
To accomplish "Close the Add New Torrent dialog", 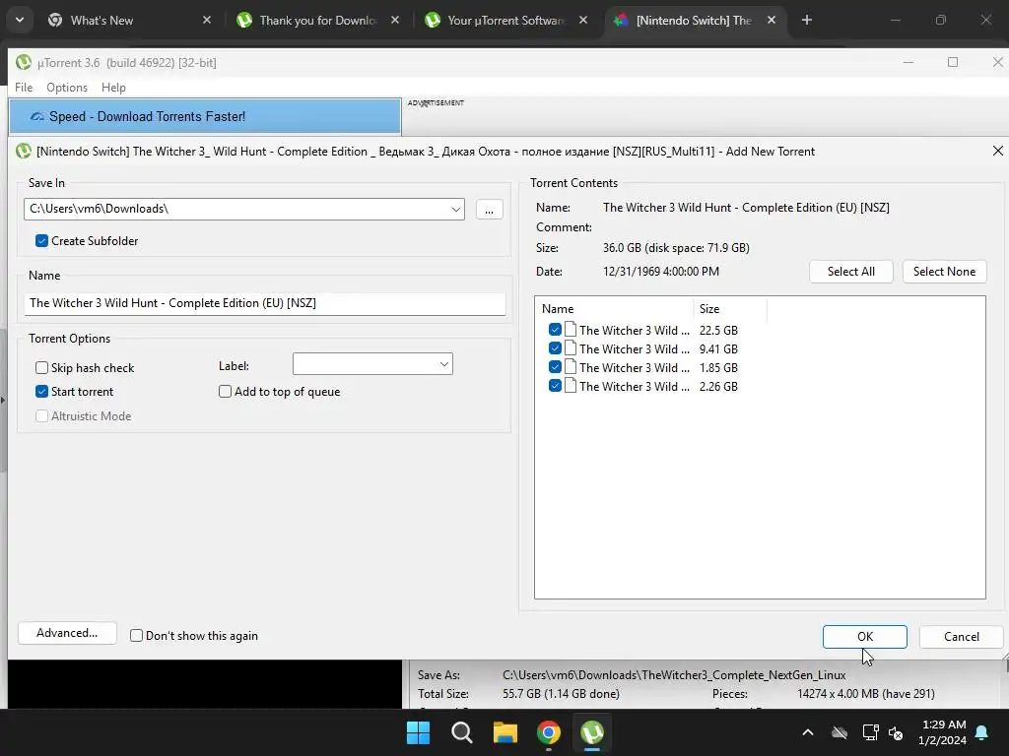I will [x=997, y=151].
